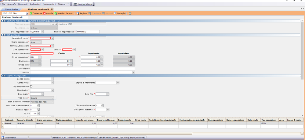Collapse the Dati principali section
Screen dimensions: 305x140
coord(2,35)
